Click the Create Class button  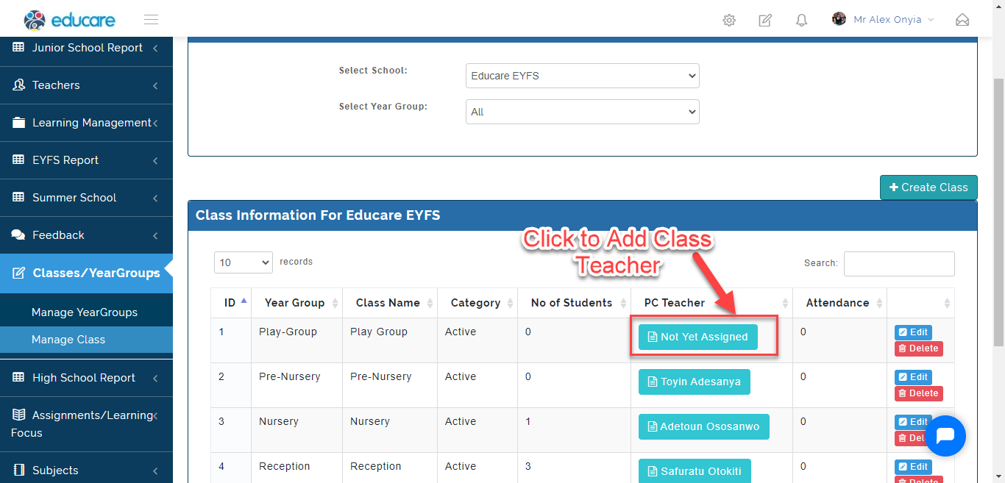point(928,187)
